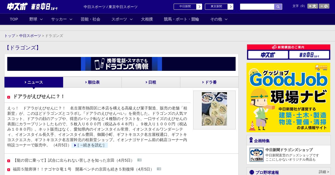The height and width of the screenshot is (175, 335).
Task: Open the ドアラ えびせん photo thumbnail
Action: 214,109
